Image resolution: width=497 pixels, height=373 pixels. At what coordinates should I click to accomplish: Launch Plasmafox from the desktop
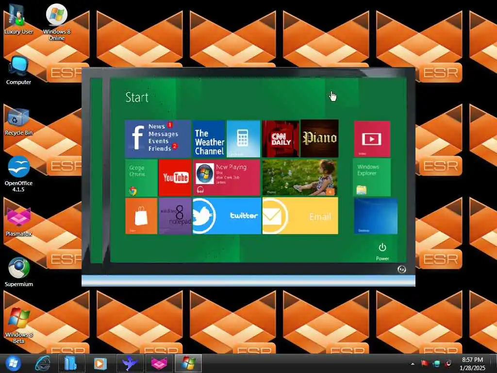click(18, 221)
